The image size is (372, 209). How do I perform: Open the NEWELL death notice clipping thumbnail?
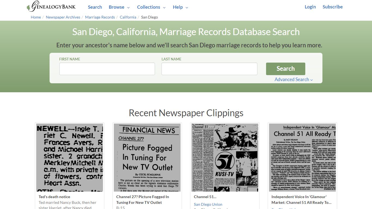tap(70, 158)
